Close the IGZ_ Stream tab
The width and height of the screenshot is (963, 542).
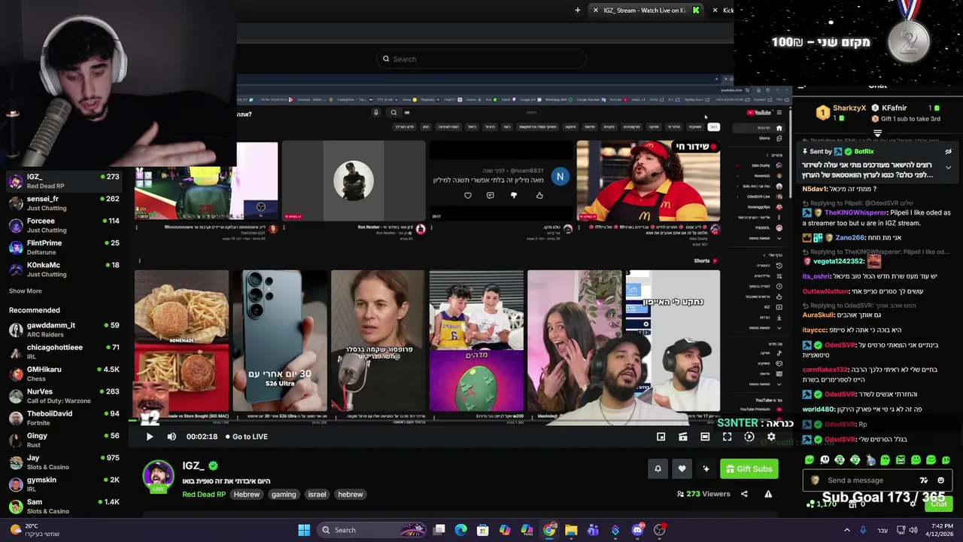[595, 10]
